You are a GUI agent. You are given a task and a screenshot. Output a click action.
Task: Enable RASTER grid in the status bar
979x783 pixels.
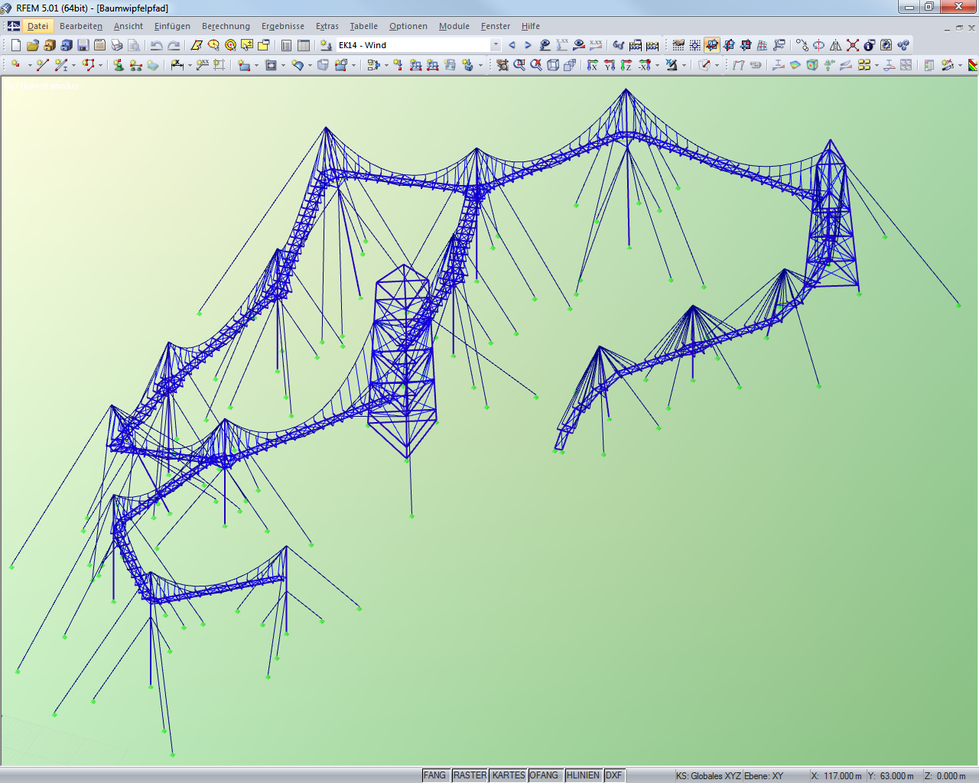tap(471, 775)
